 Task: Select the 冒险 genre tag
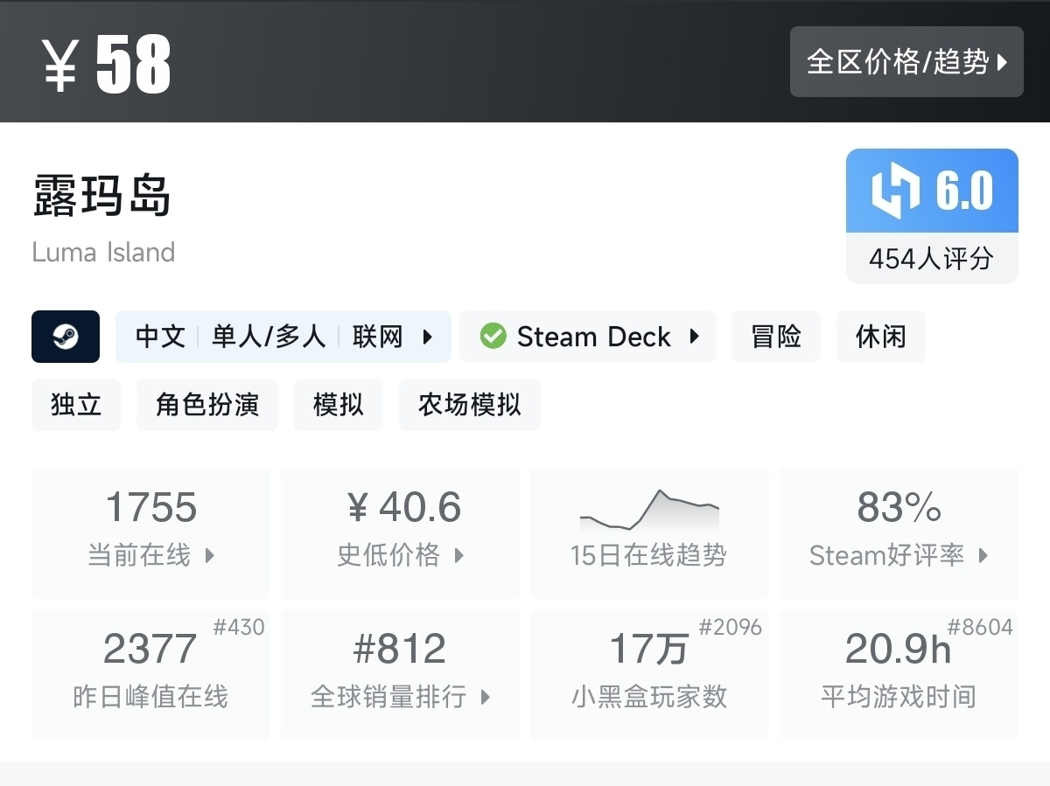pos(776,337)
